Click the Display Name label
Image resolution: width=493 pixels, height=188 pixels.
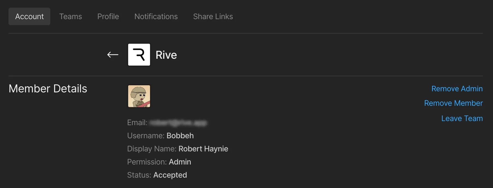pyautogui.click(x=152, y=149)
